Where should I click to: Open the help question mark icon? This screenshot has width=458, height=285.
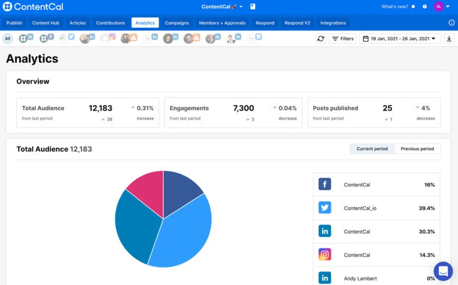point(425,6)
